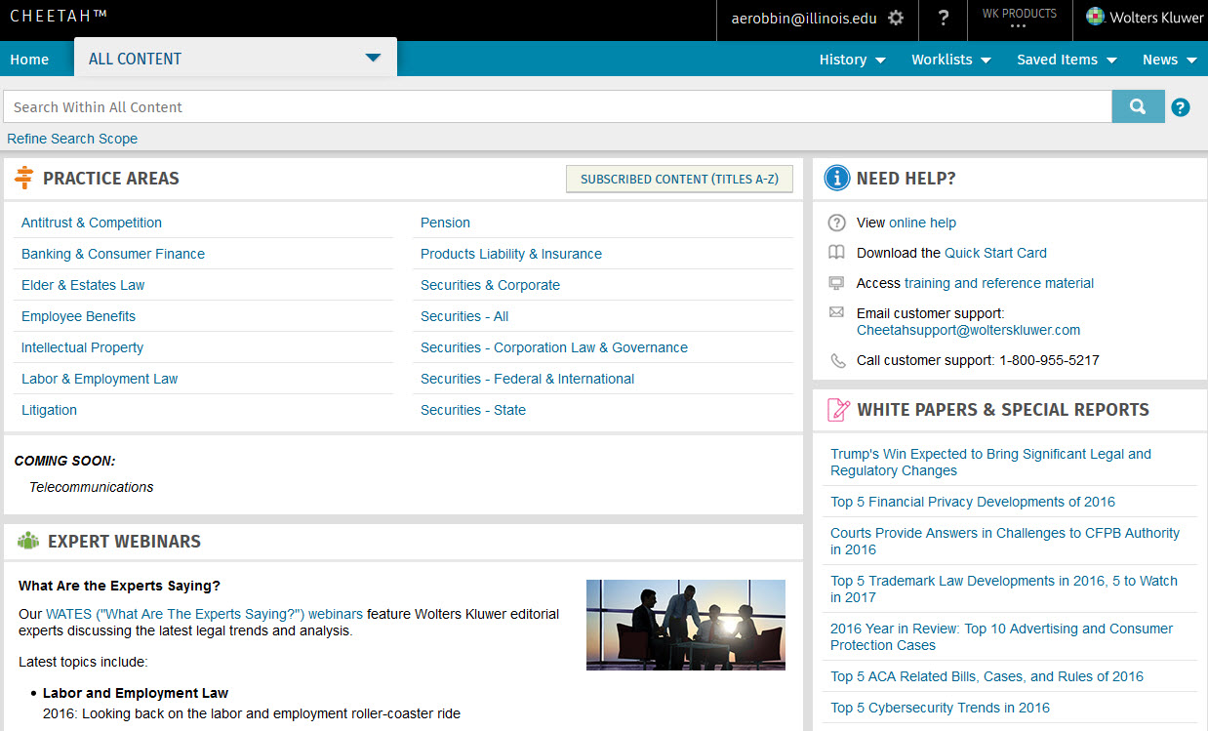Open the News dropdown
Image resolution: width=1208 pixels, height=731 pixels.
pyautogui.click(x=1169, y=60)
